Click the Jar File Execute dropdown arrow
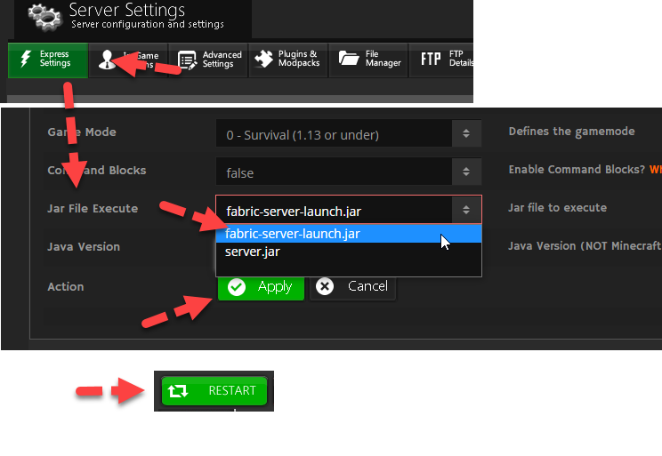 pyautogui.click(x=466, y=209)
